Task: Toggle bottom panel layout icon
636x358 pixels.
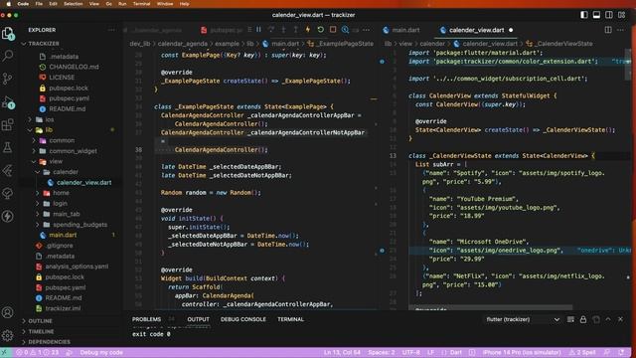Action: pos(596,15)
